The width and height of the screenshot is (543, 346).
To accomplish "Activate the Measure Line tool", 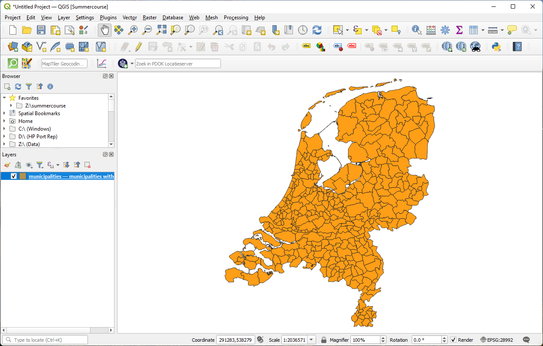I will click(492, 30).
